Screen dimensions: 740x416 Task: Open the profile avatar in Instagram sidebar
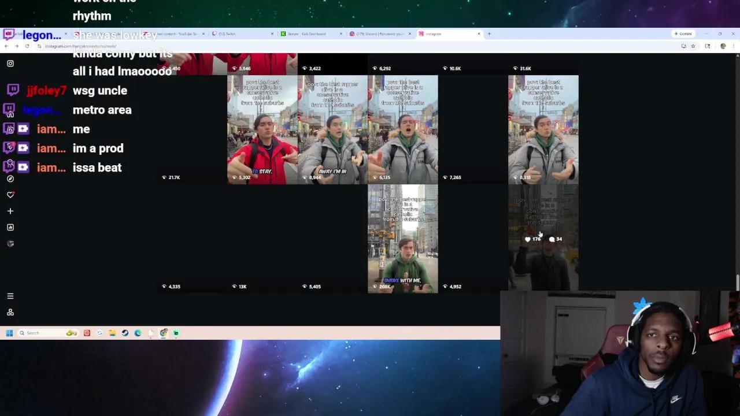click(x=10, y=243)
